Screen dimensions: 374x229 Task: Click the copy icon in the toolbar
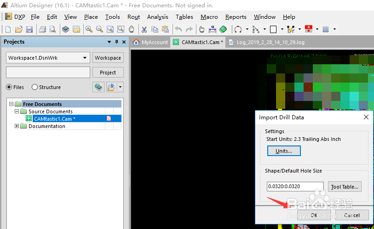(x=155, y=29)
